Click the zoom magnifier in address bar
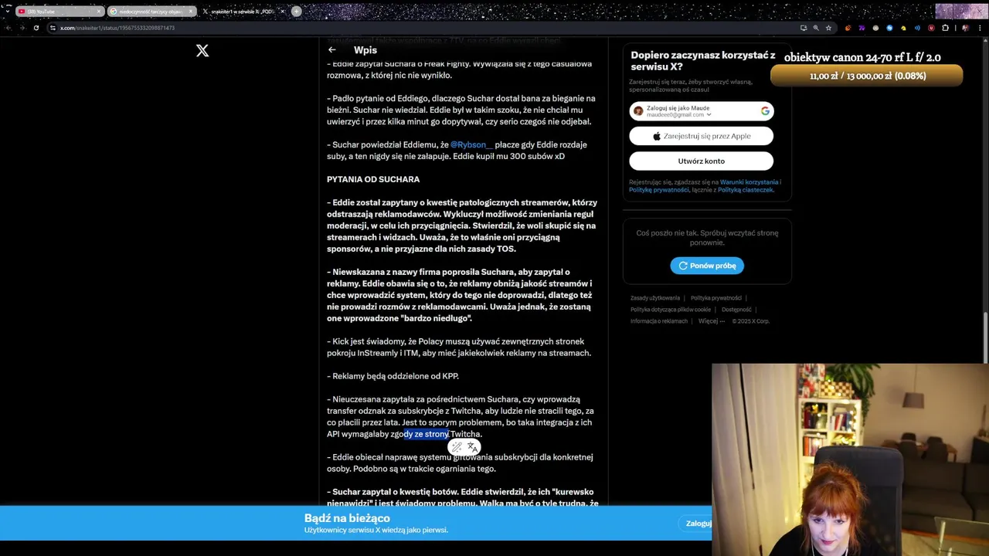Image resolution: width=989 pixels, height=556 pixels. pyautogui.click(x=816, y=28)
